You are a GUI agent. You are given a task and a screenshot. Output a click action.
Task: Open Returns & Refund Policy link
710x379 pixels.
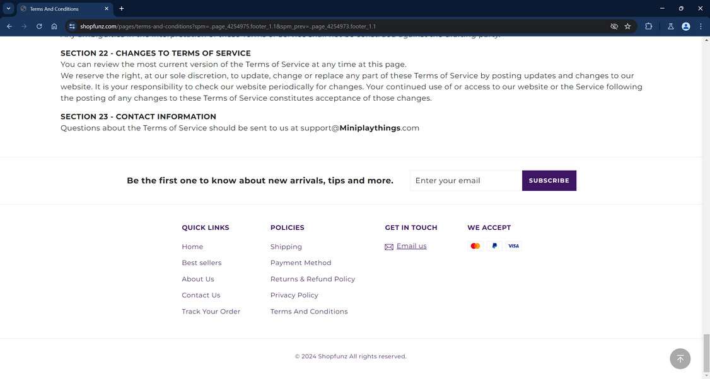coord(312,279)
